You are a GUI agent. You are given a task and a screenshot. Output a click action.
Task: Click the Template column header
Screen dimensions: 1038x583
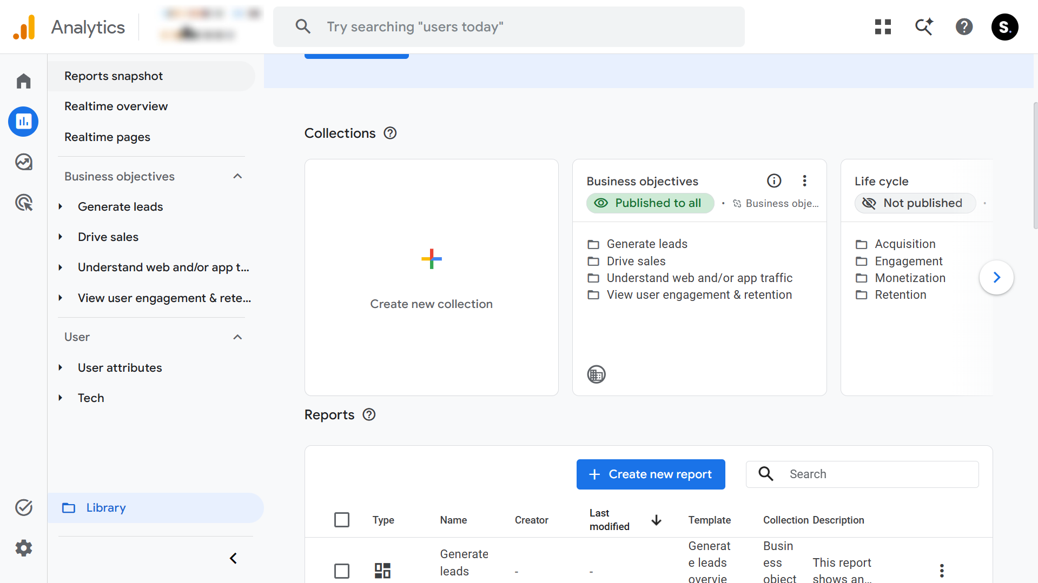pyautogui.click(x=709, y=520)
